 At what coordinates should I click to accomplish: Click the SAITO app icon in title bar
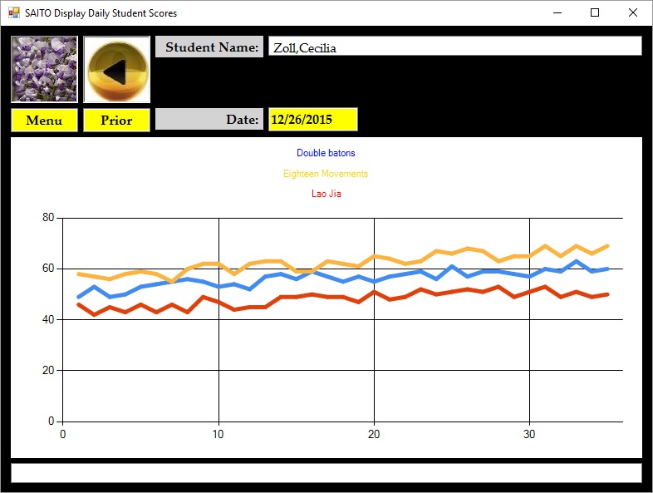[x=13, y=13]
